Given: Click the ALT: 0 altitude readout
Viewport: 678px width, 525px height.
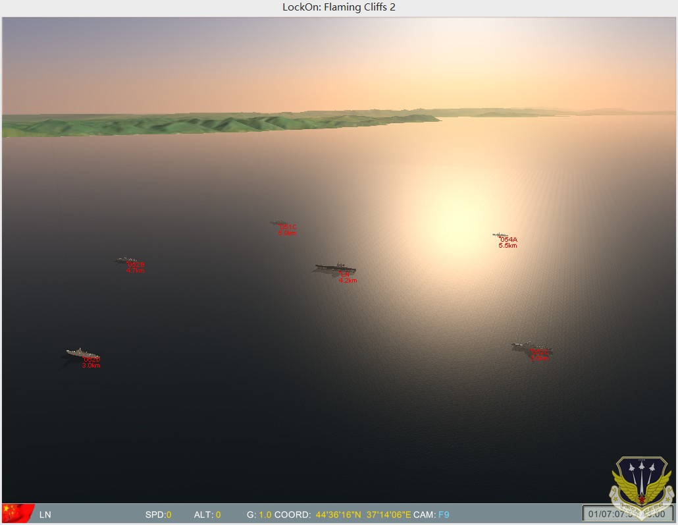Looking at the screenshot, I should [207, 514].
